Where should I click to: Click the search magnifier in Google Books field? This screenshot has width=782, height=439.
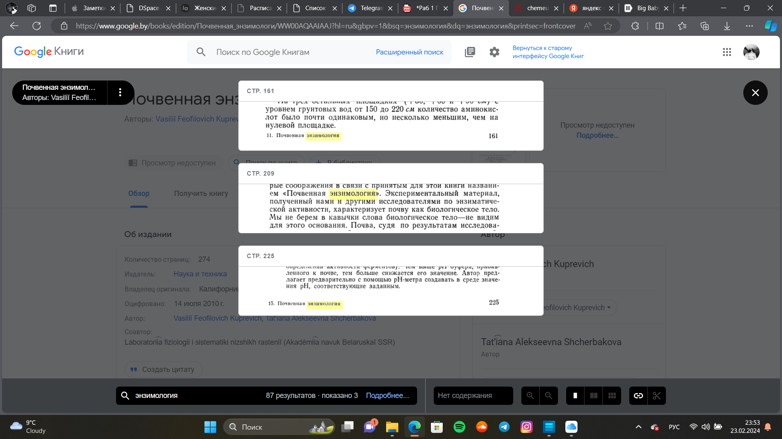click(201, 52)
